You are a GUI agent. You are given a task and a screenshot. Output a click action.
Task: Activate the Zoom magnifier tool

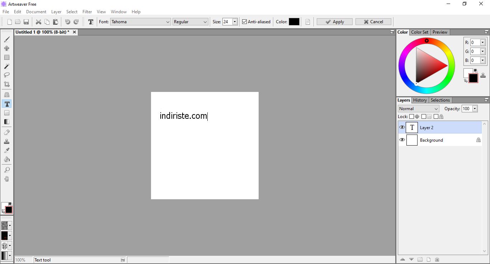7,170
